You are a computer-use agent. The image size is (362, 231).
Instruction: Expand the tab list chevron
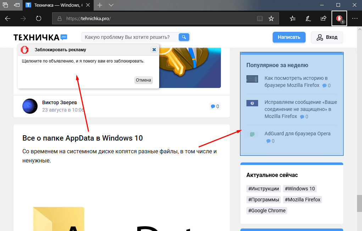tap(111, 5)
